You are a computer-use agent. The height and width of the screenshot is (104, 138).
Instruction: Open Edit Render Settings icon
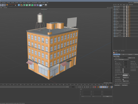(16, 5)
